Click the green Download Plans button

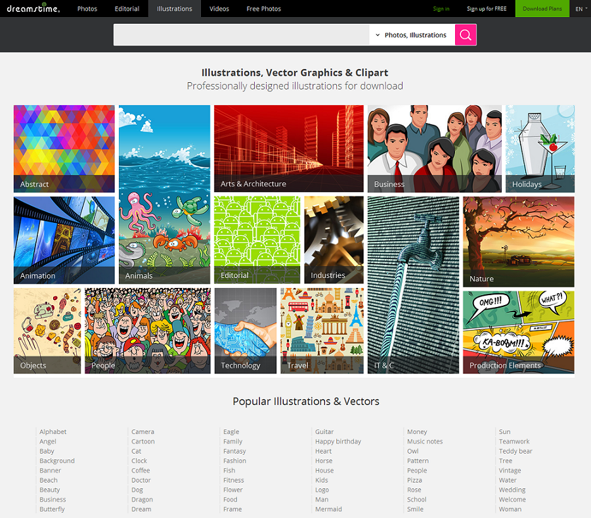pyautogui.click(x=542, y=9)
